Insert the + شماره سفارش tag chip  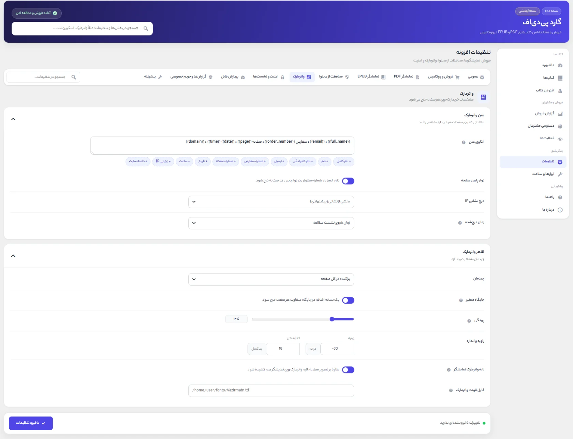255,161
